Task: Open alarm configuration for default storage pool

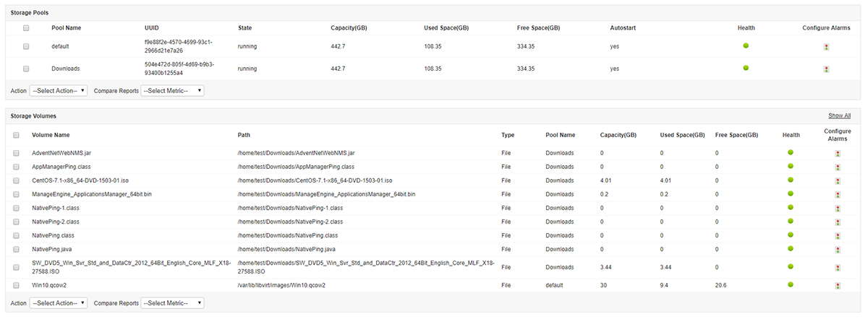Action: (826, 47)
